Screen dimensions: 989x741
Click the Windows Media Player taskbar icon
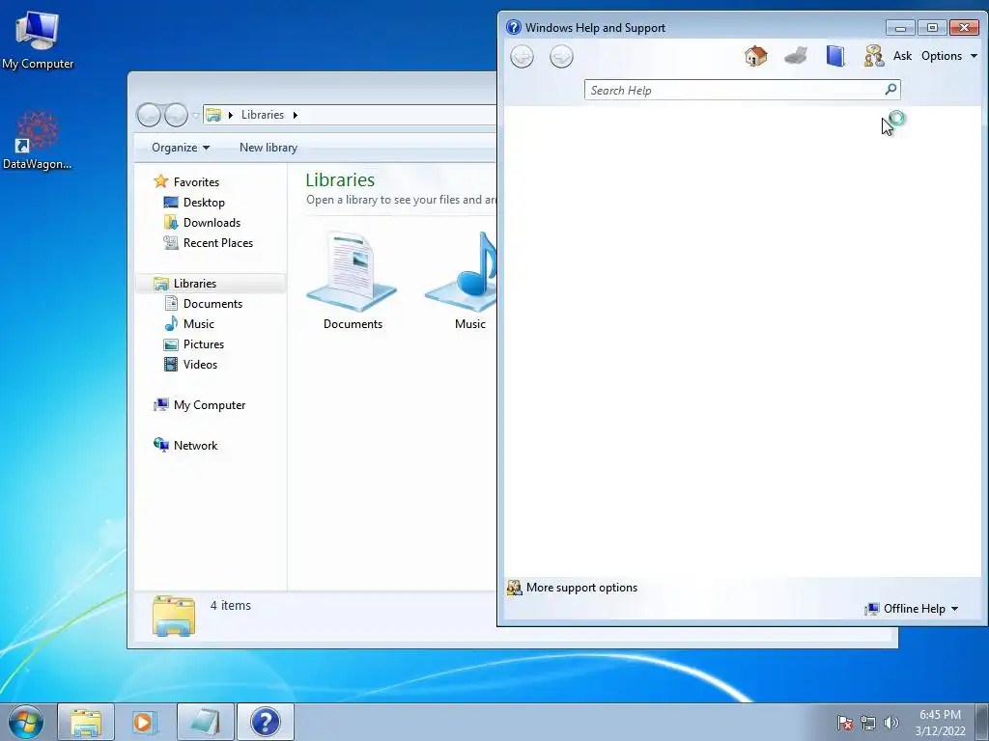[x=144, y=722]
